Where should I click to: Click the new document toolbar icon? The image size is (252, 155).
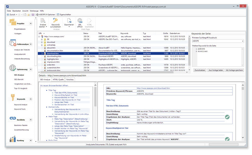tap(25, 14)
